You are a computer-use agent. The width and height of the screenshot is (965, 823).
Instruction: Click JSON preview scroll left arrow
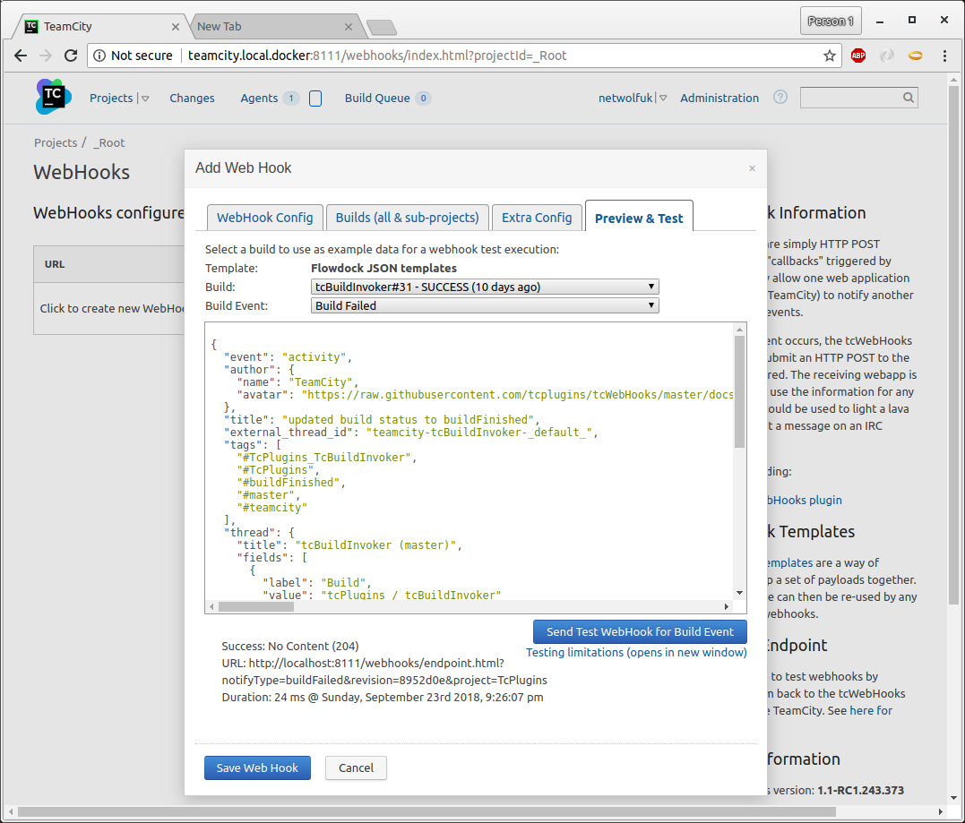211,607
